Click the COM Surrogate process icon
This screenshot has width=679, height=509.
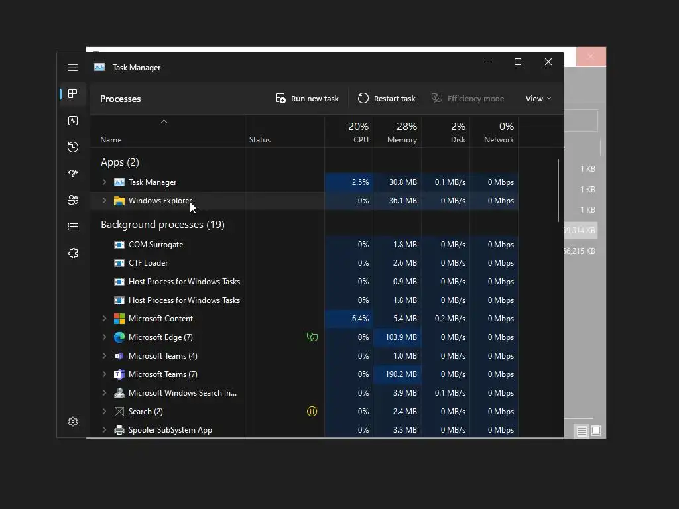(x=119, y=245)
